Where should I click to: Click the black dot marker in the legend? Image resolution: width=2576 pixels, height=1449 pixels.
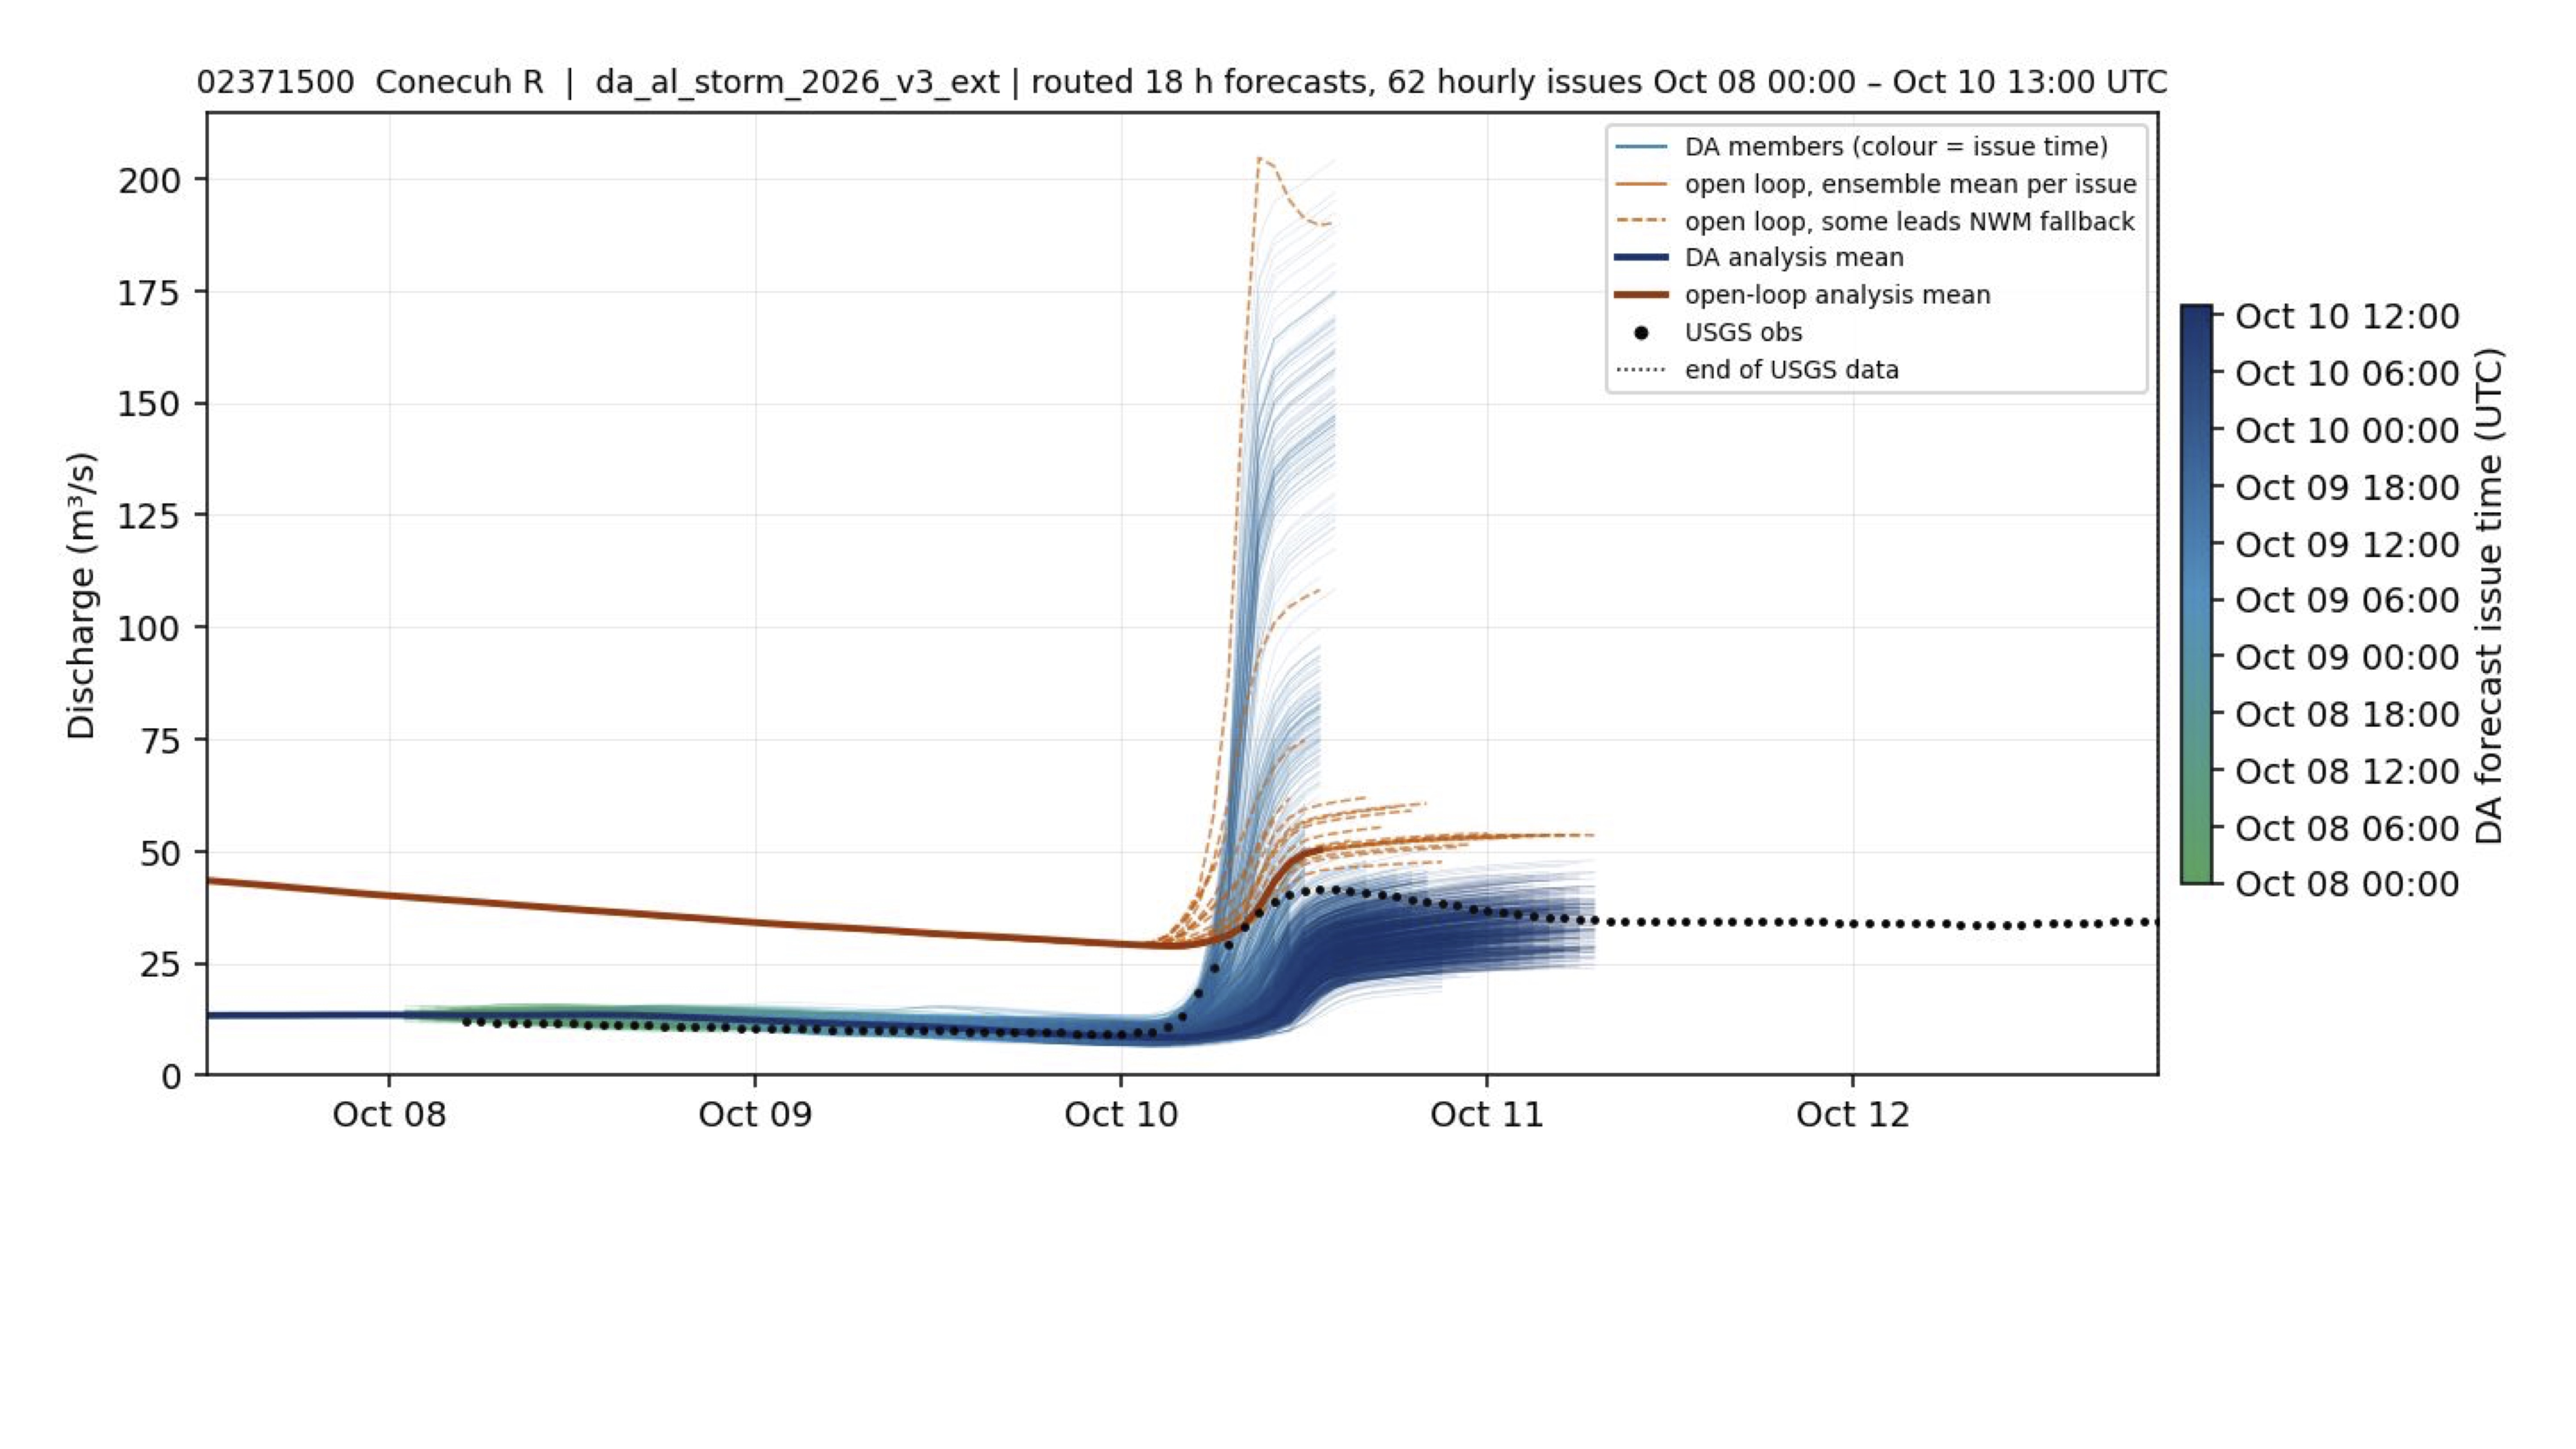[x=1641, y=333]
